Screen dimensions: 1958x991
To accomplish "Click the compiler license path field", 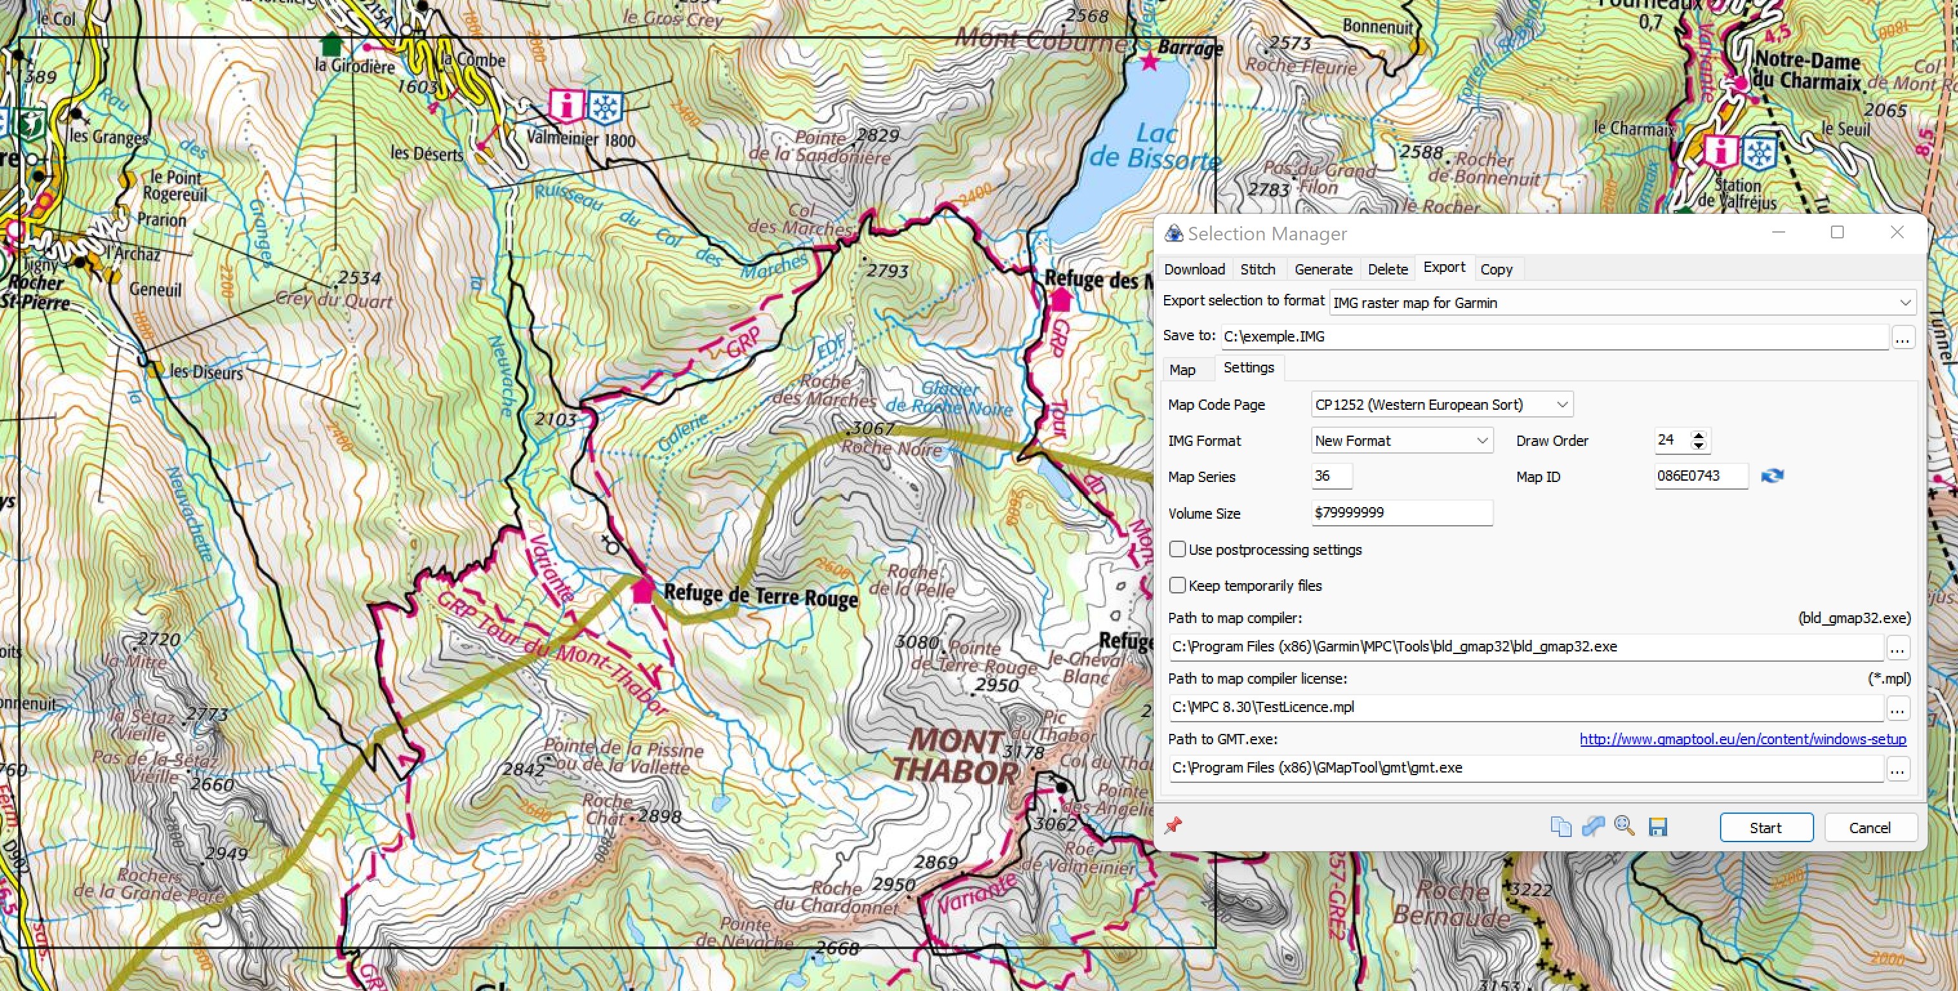I will [x=1527, y=707].
